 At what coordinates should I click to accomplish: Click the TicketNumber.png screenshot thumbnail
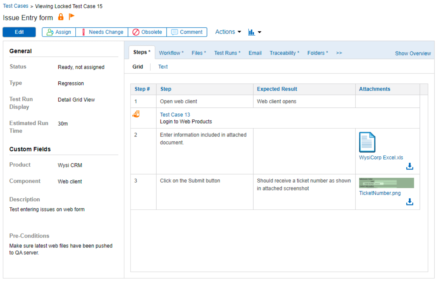click(x=386, y=183)
